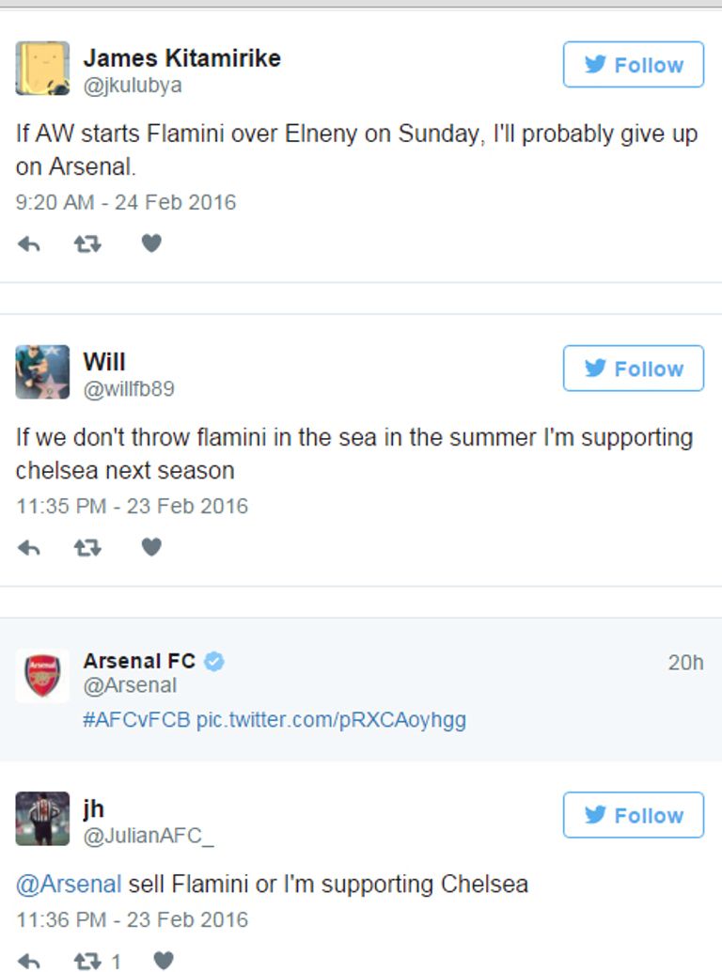This screenshot has width=722, height=972.
Task: Click the Arsenal FC verified badge
Action: coord(215,662)
